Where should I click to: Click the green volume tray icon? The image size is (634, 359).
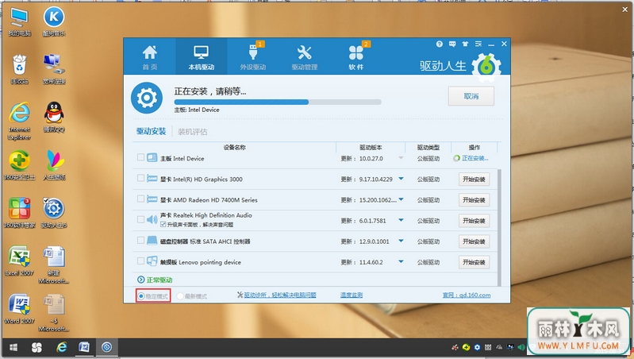click(521, 347)
